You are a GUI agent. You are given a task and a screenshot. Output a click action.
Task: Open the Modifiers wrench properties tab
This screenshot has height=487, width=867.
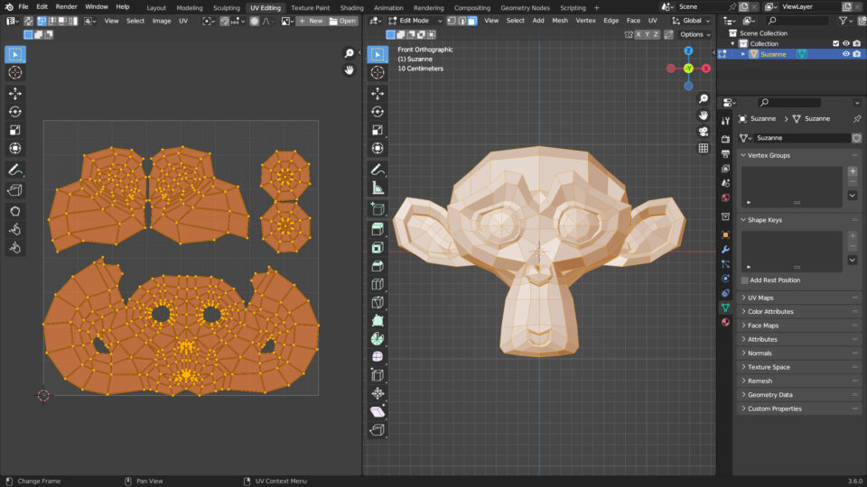point(725,250)
